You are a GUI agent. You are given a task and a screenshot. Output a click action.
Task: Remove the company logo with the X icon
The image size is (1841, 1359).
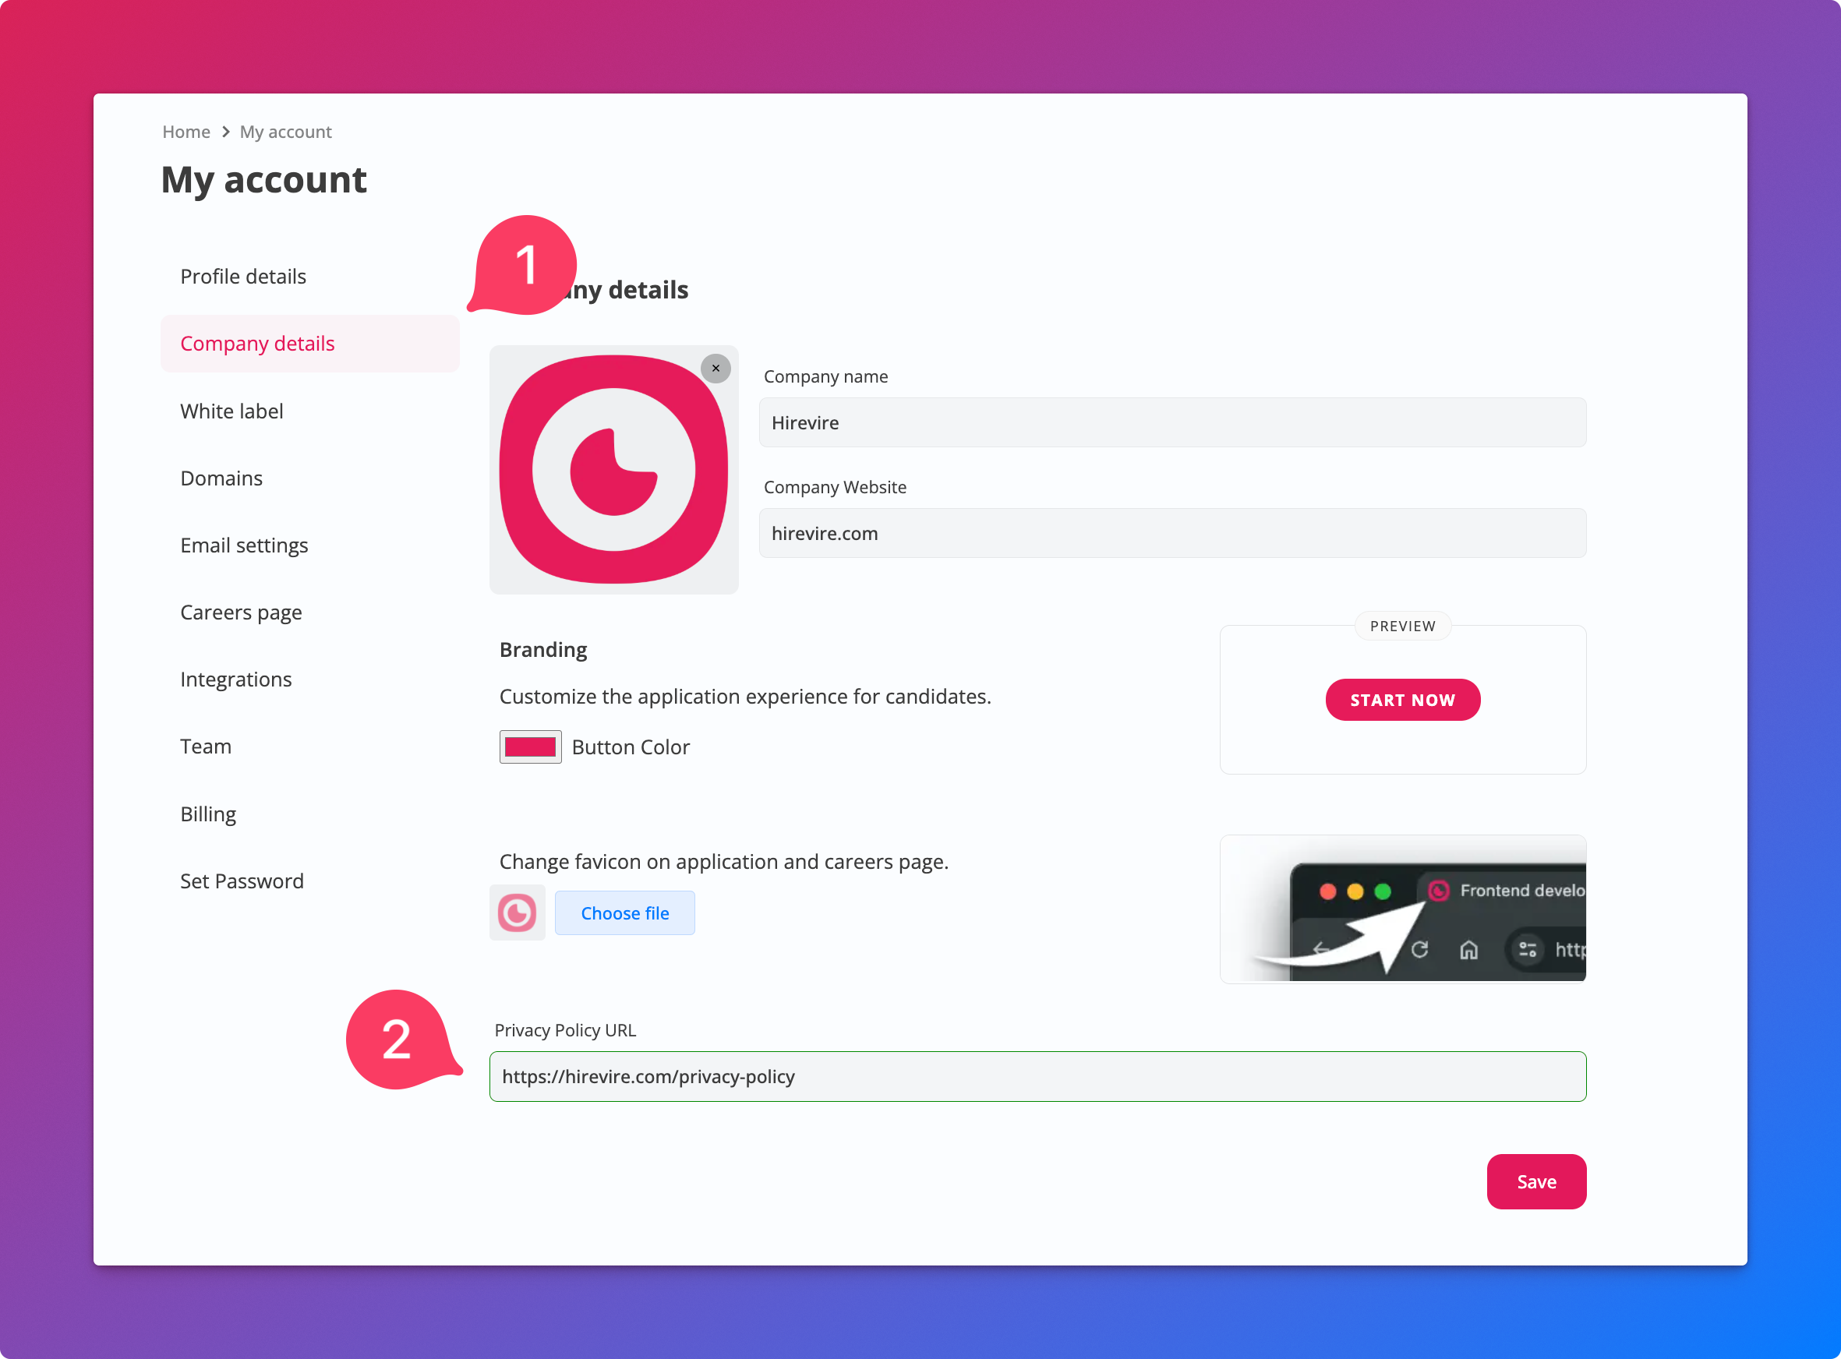[x=716, y=368]
